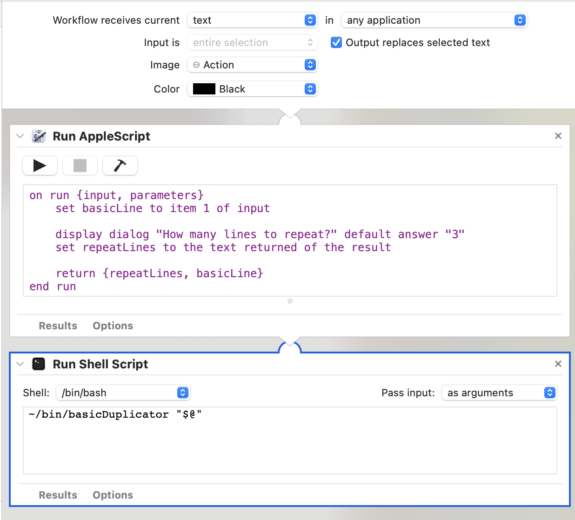
Task: Open the Black color picker dropdown
Action: coord(252,89)
